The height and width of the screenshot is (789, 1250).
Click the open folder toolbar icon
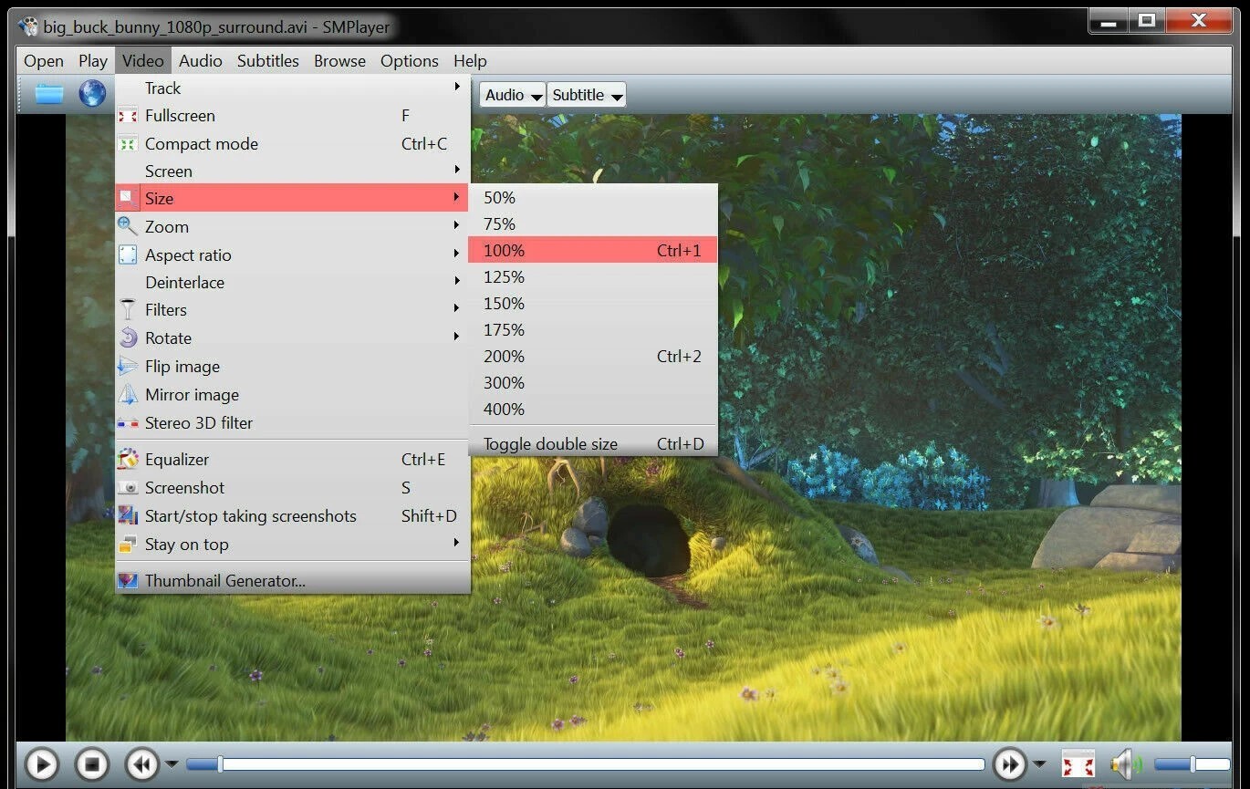pyautogui.click(x=49, y=94)
